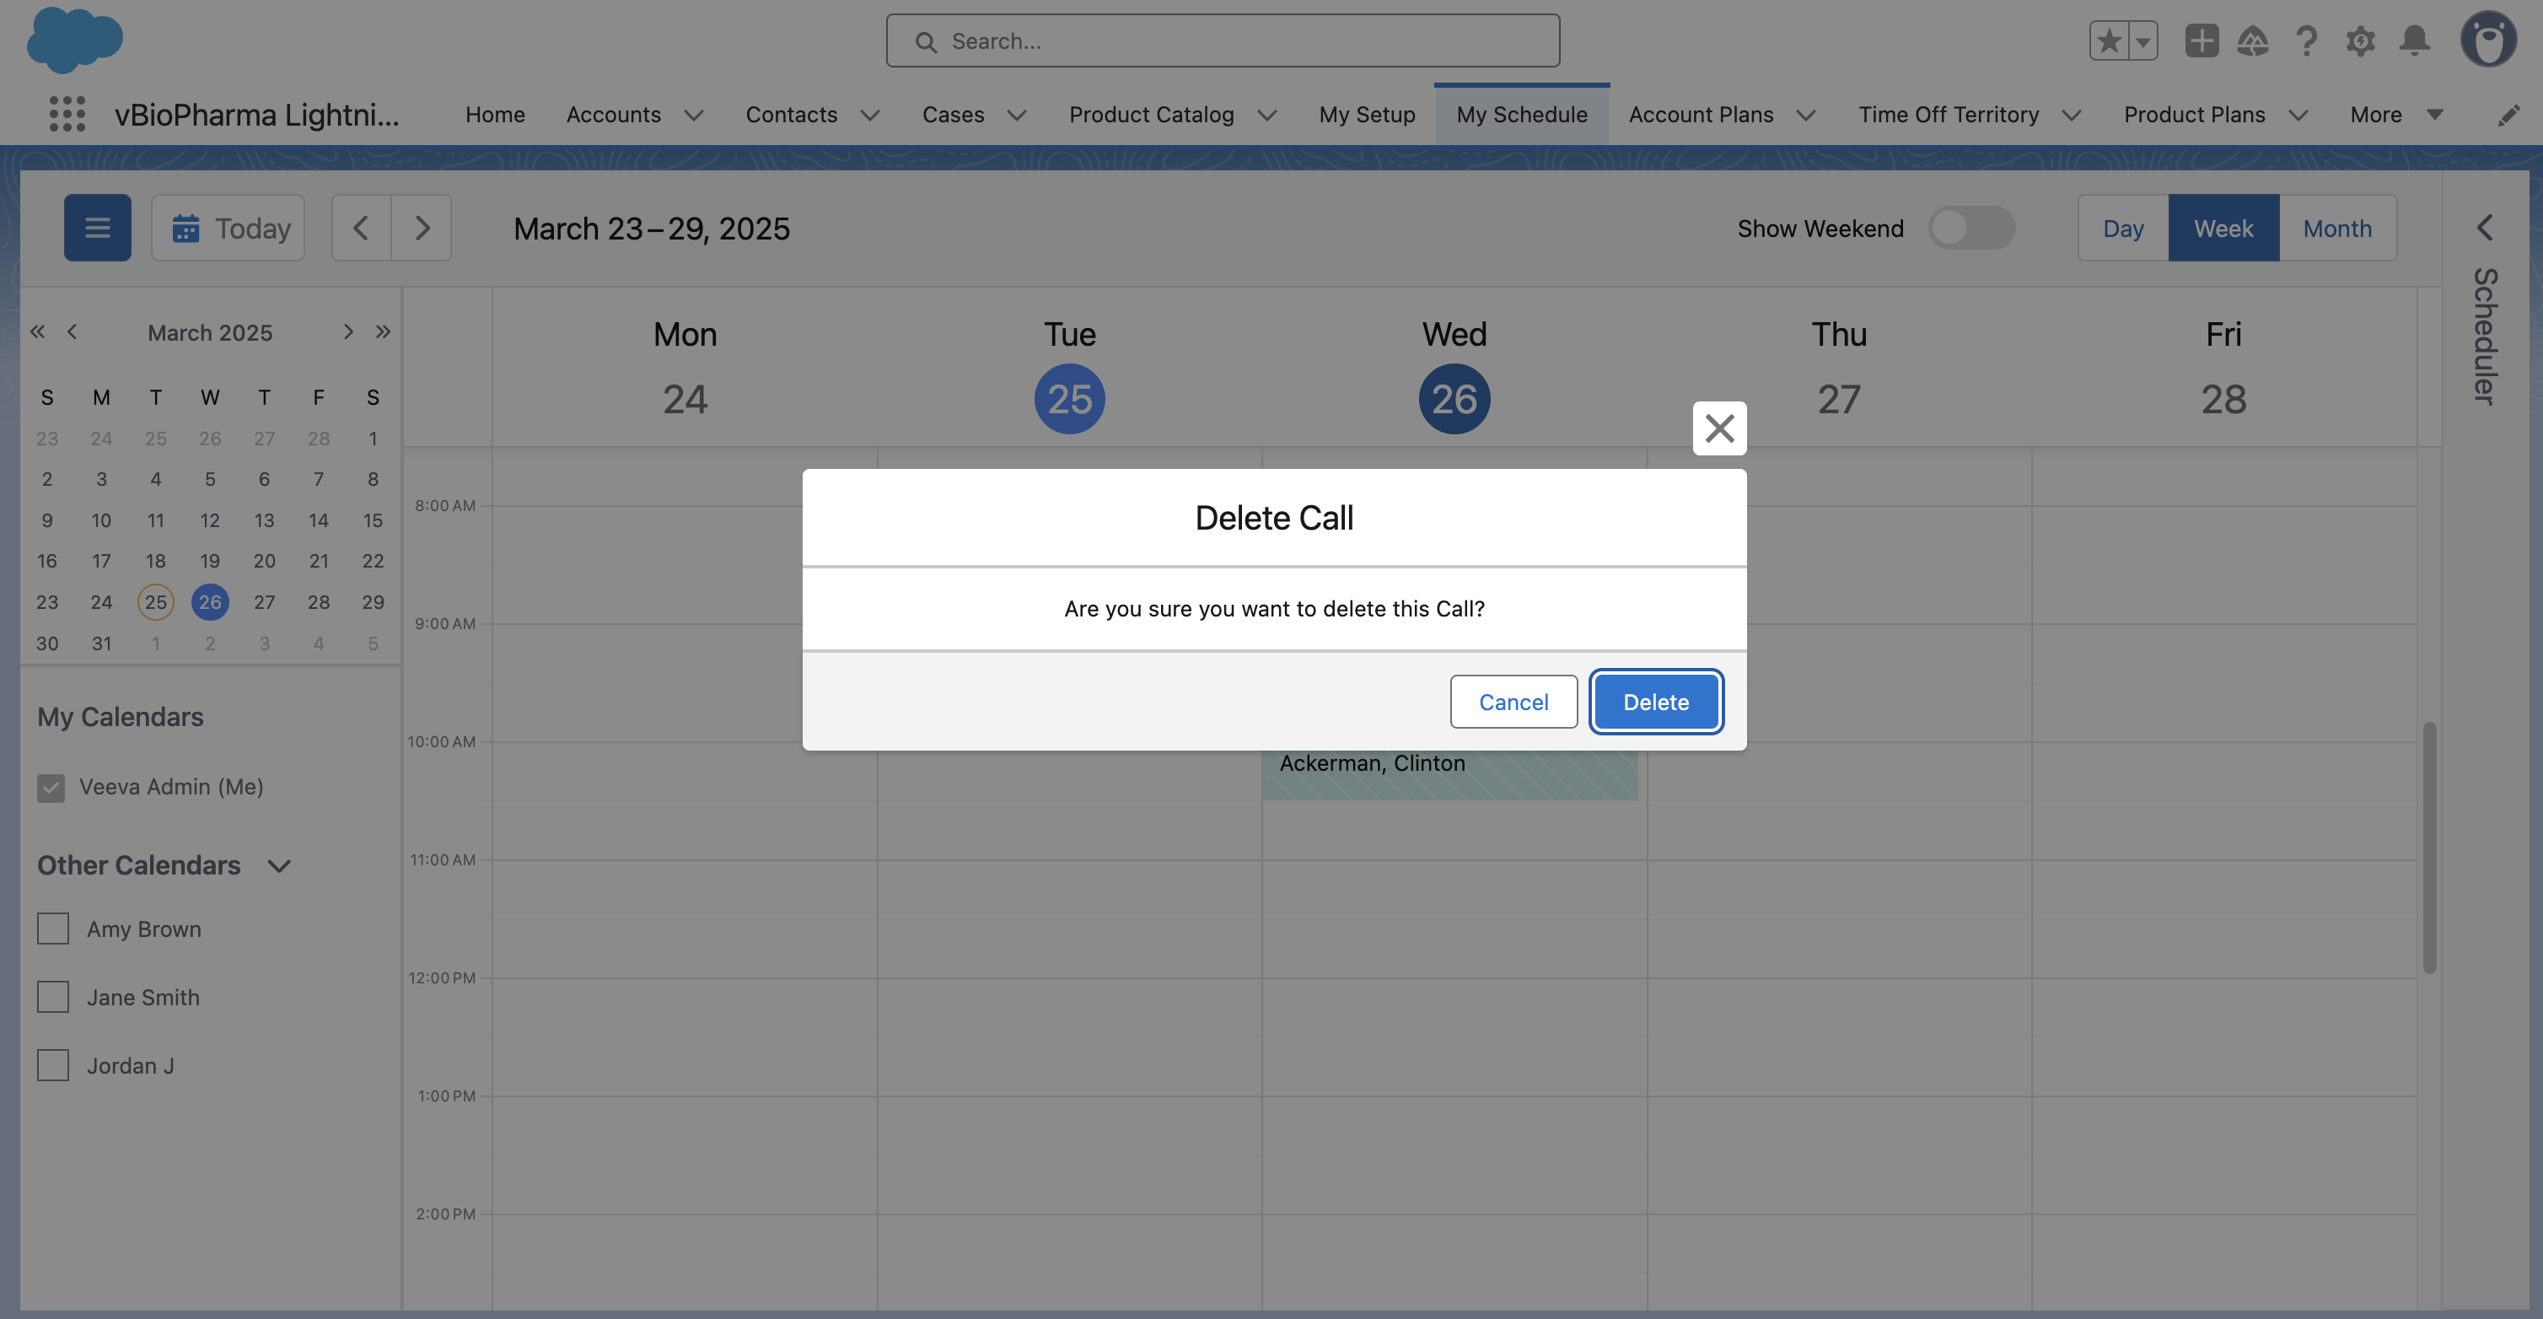The width and height of the screenshot is (2543, 1319).
Task: Switch to the Month view
Action: (2336, 228)
